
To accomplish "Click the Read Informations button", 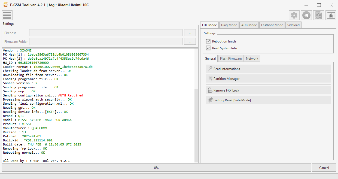I will pos(268,69).
